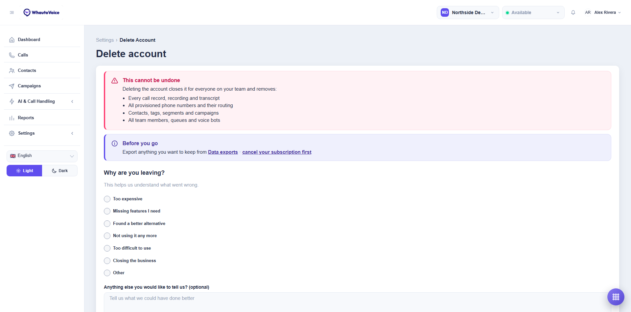
Task: Go to Dashboard in sidebar
Action: [42, 39]
